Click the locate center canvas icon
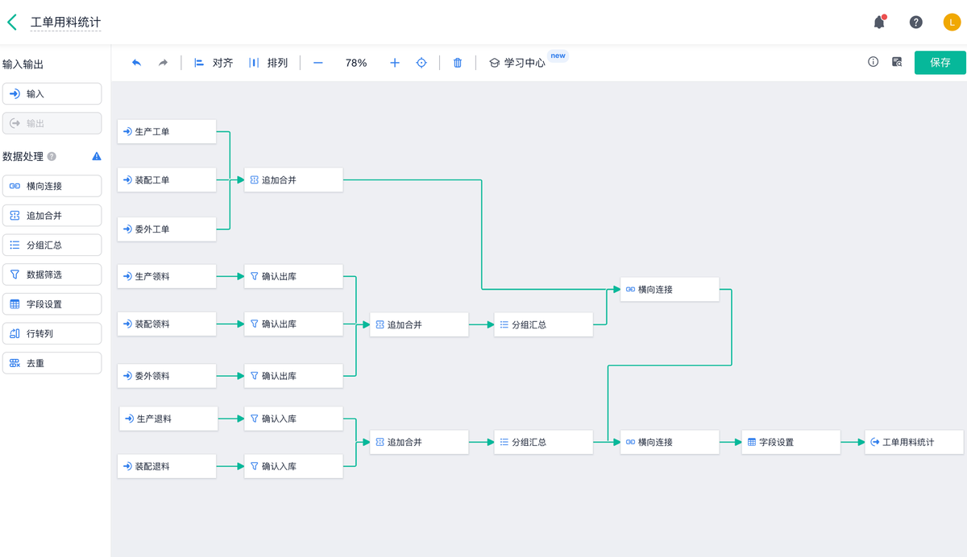The width and height of the screenshot is (967, 557). point(421,63)
